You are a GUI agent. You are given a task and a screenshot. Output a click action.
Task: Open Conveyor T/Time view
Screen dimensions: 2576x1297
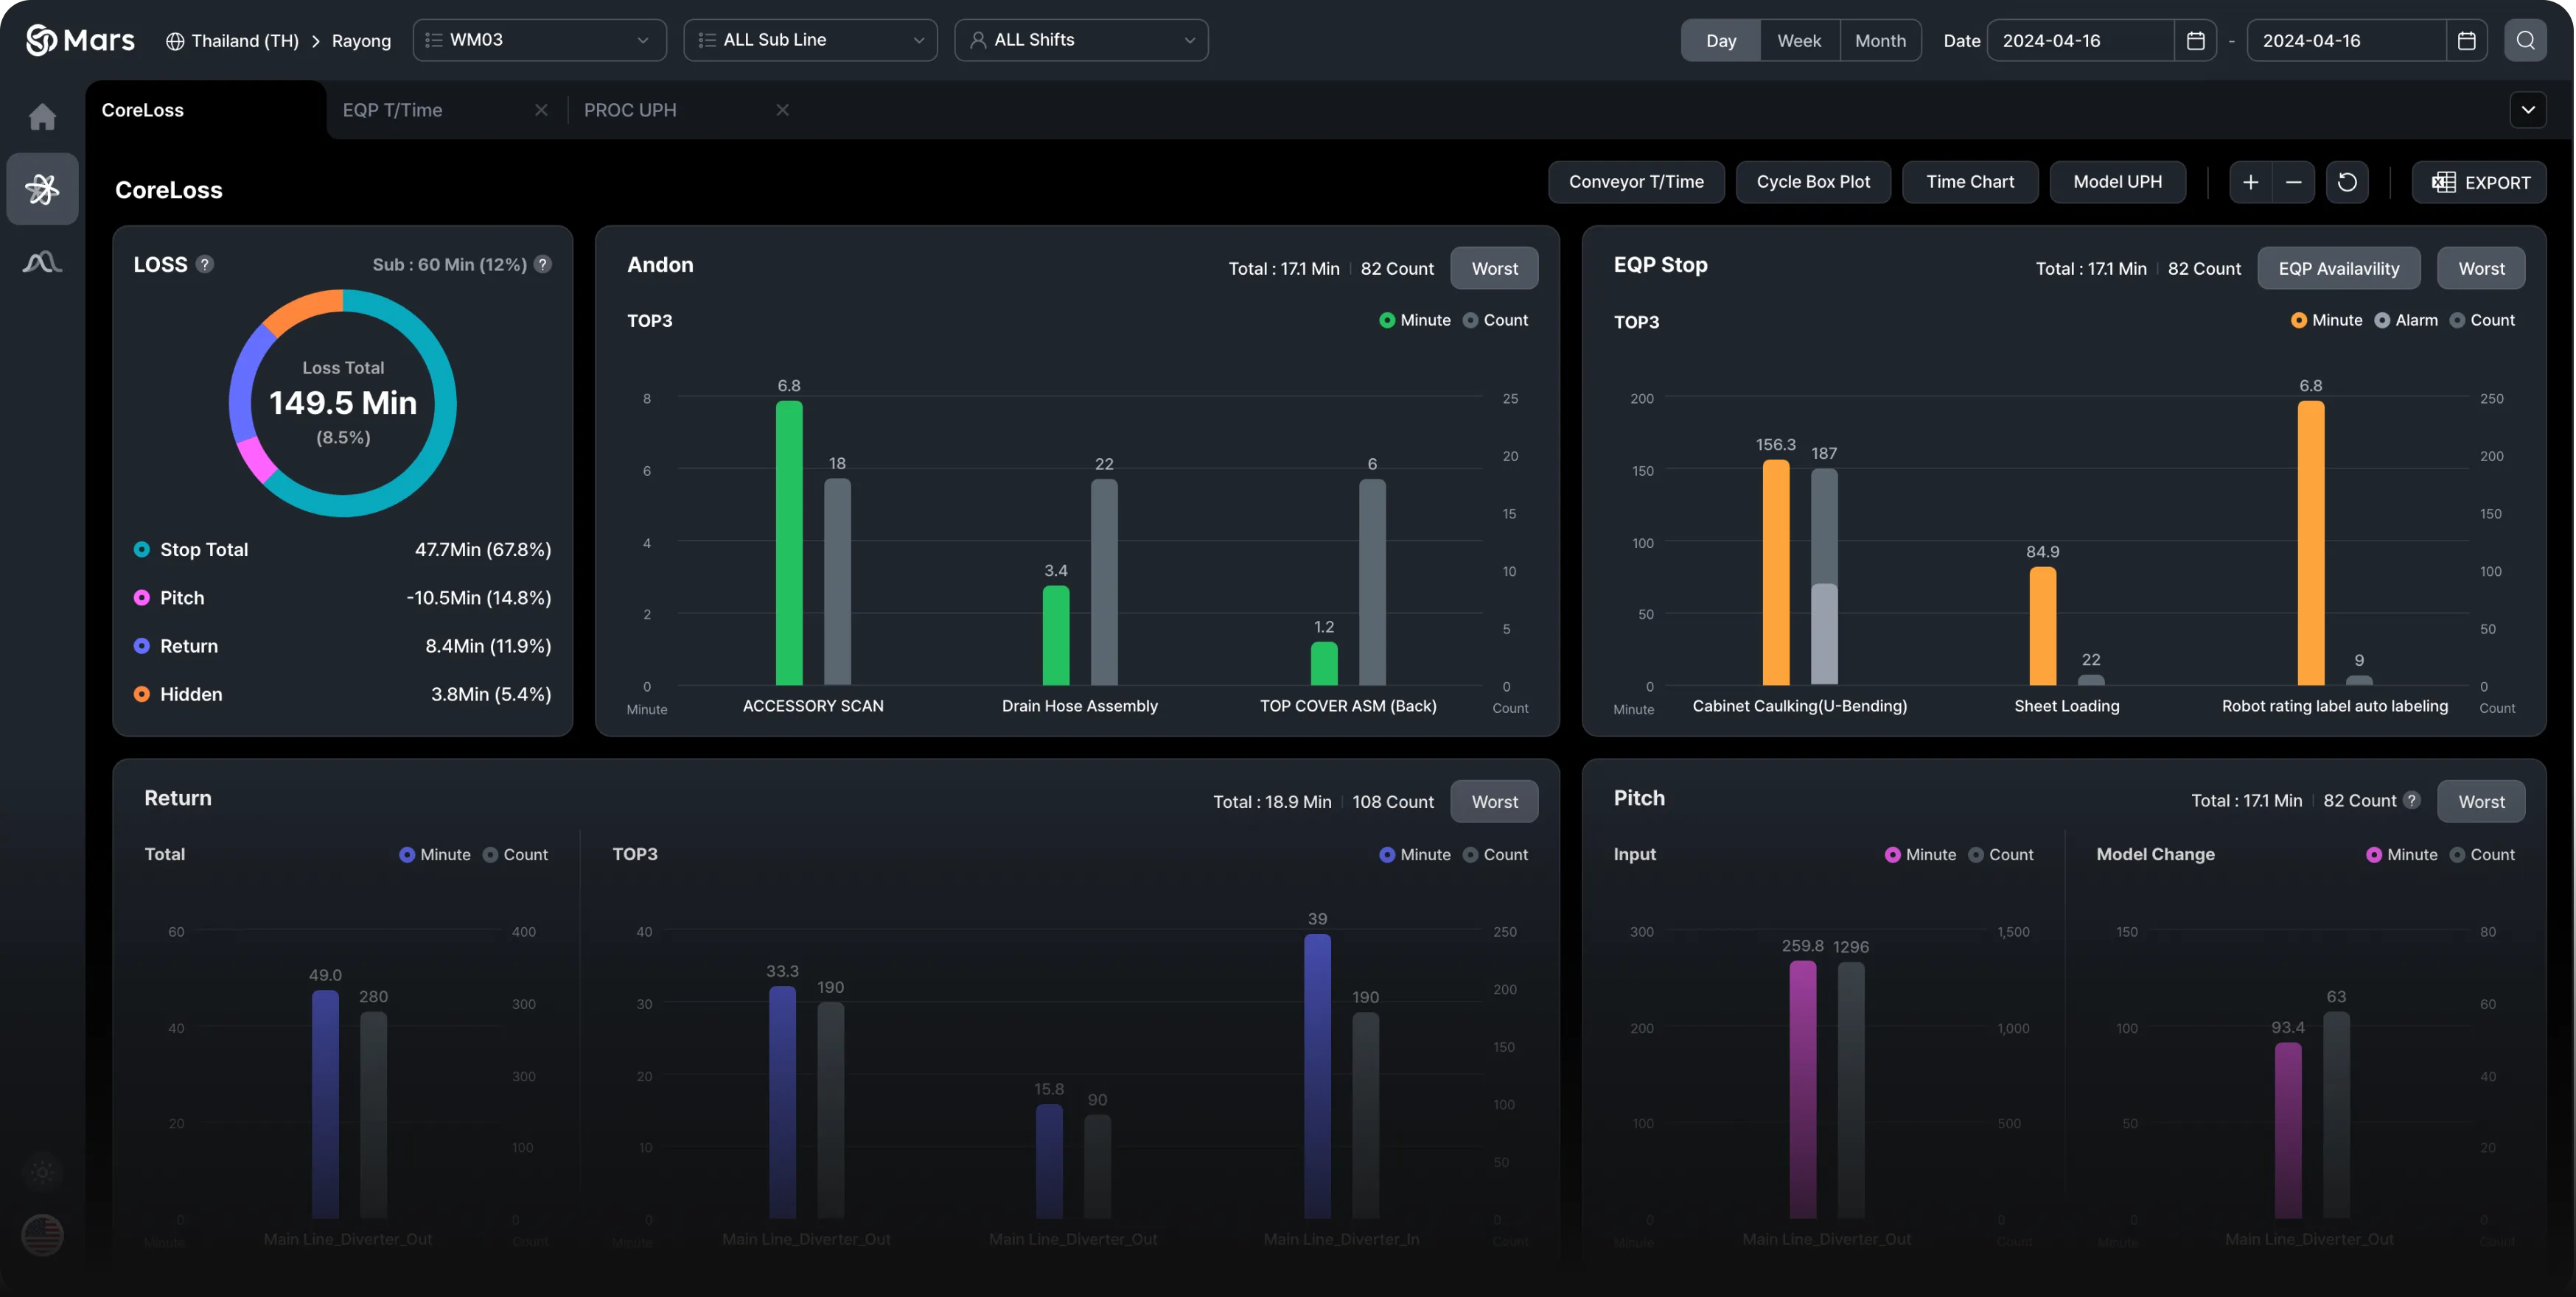[1636, 182]
